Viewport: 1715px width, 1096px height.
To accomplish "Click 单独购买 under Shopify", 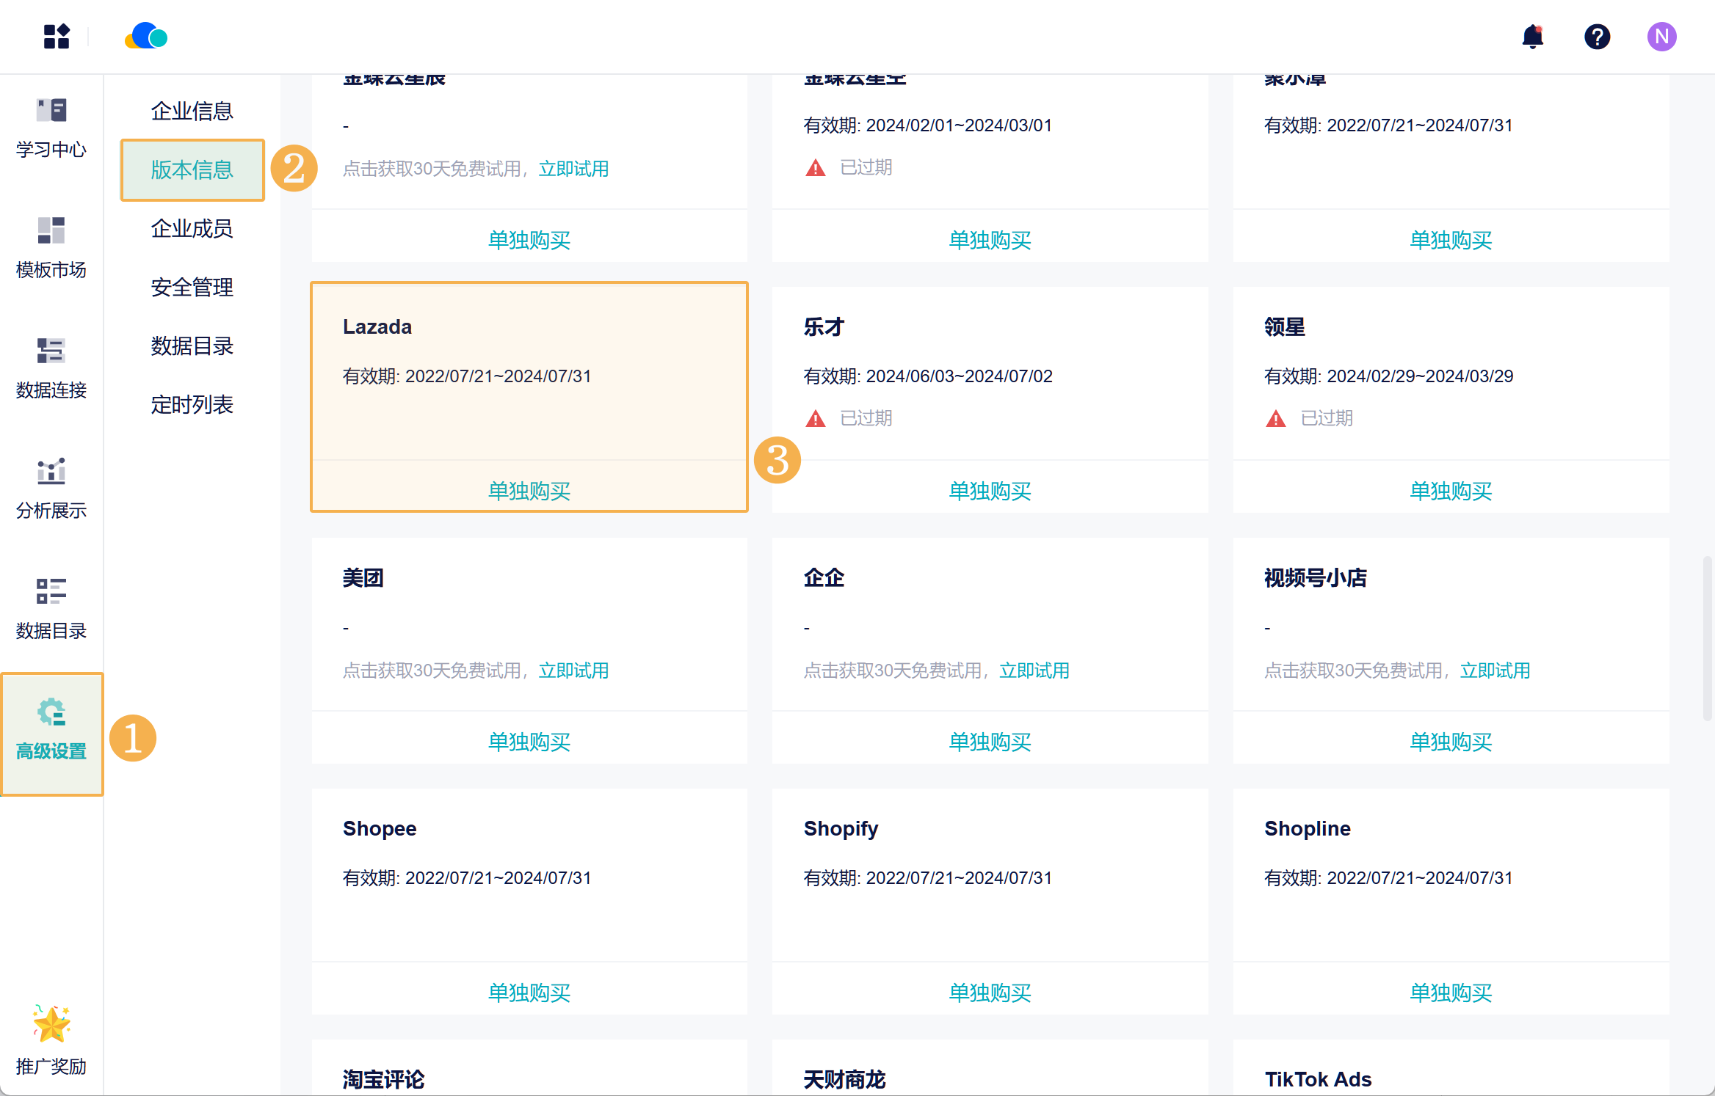I will tap(990, 993).
